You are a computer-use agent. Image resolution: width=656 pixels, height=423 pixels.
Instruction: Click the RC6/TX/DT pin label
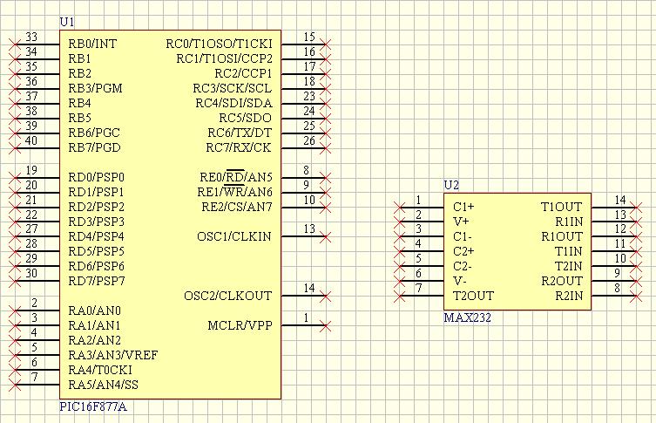point(240,133)
